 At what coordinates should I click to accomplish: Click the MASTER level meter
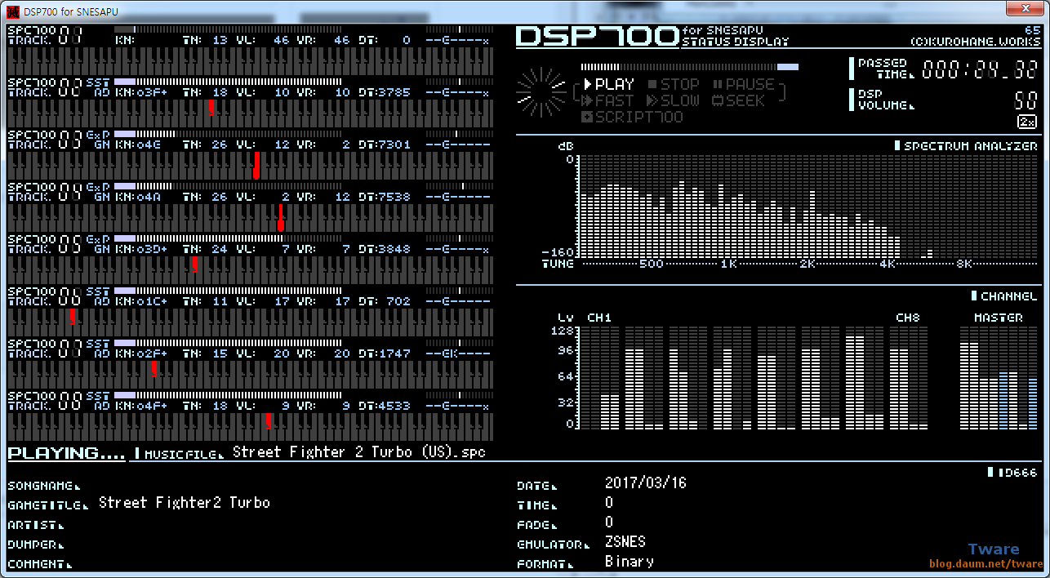(998, 378)
